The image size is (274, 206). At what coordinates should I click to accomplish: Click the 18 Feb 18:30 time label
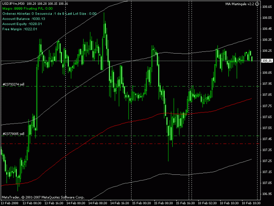251,203
